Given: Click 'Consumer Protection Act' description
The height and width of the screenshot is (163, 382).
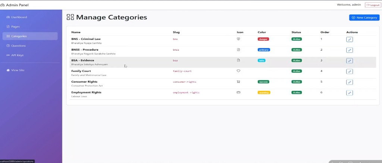Looking at the screenshot, I should point(87,86).
